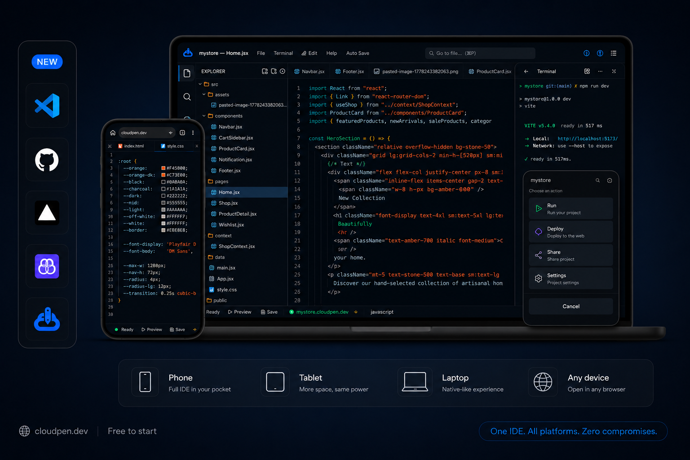This screenshot has width=690, height=460.
Task: Click the circular refresh icon in Explorer header
Action: pos(283,71)
